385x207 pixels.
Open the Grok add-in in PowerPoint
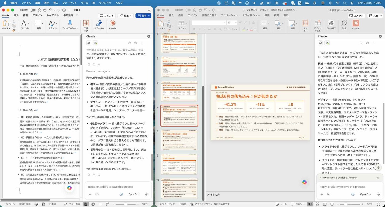click(x=344, y=25)
